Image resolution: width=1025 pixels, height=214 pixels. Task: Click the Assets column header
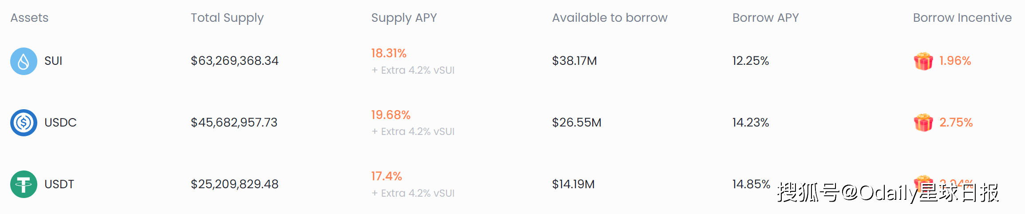[x=29, y=18]
